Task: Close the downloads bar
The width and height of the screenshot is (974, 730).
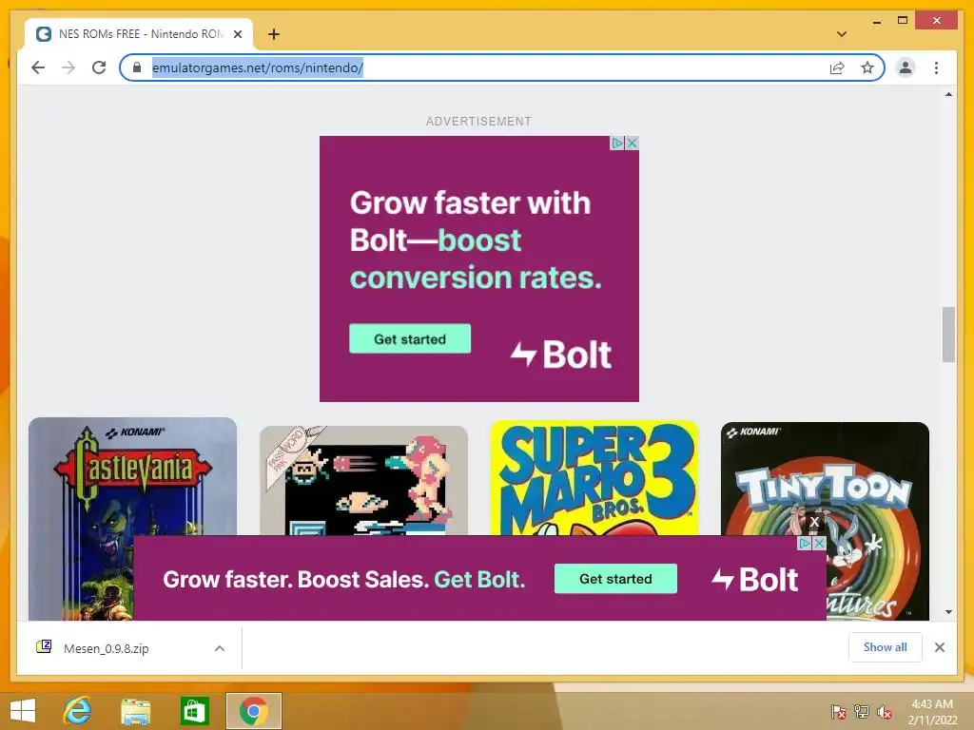Action: coord(939,647)
